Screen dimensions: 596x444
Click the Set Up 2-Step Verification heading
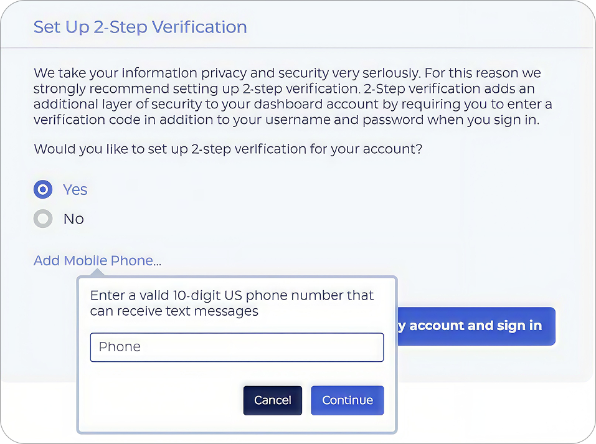(x=140, y=27)
